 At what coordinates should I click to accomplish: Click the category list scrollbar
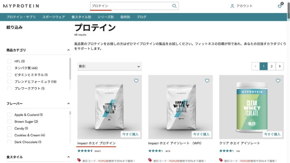click(x=70, y=69)
